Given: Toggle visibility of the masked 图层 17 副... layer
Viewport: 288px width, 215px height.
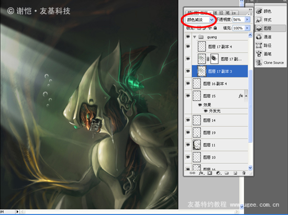Looking at the screenshot, I should [188, 59].
